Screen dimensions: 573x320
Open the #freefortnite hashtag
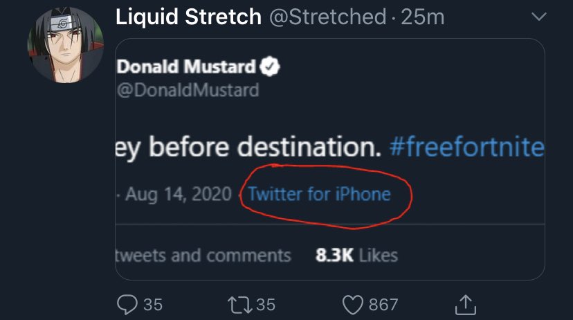coord(466,147)
